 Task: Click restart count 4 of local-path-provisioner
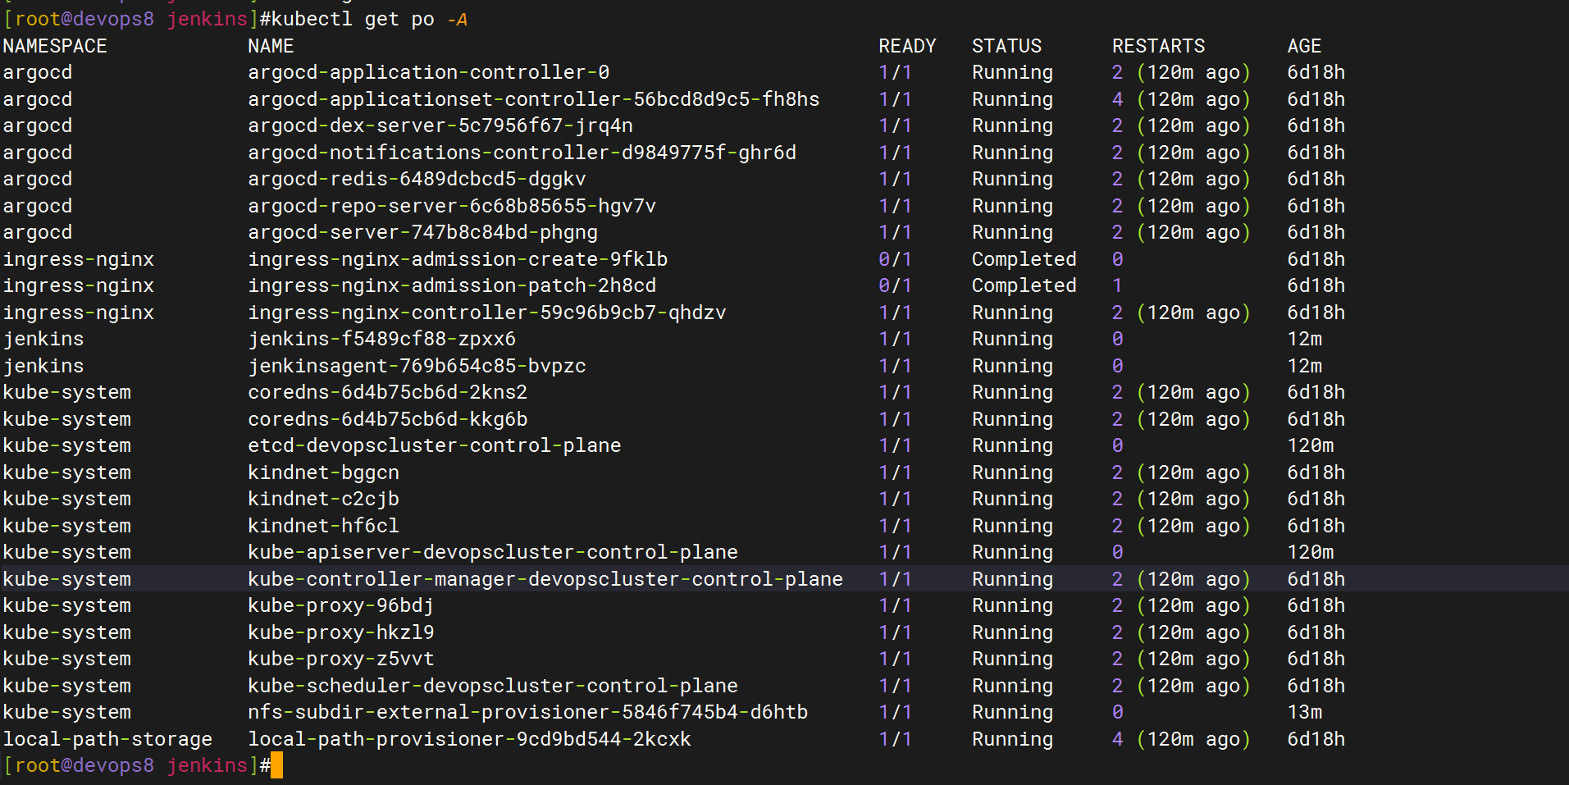pos(1117,739)
